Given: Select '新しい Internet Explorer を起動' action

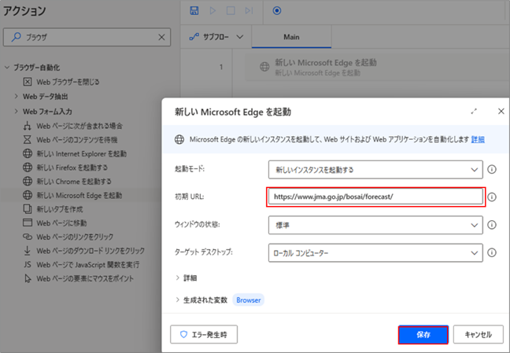Looking at the screenshot, I should pyautogui.click(x=75, y=153).
